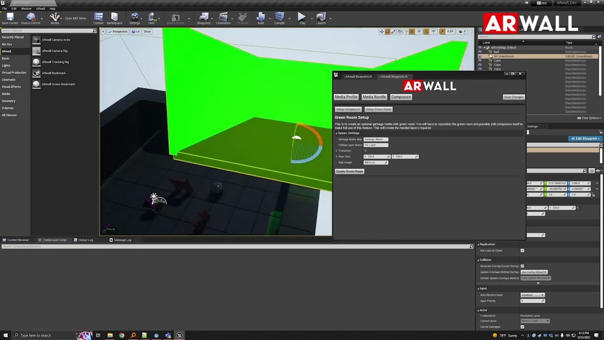Open the Modes toolbar icon
604x340 pixels.
[55, 18]
